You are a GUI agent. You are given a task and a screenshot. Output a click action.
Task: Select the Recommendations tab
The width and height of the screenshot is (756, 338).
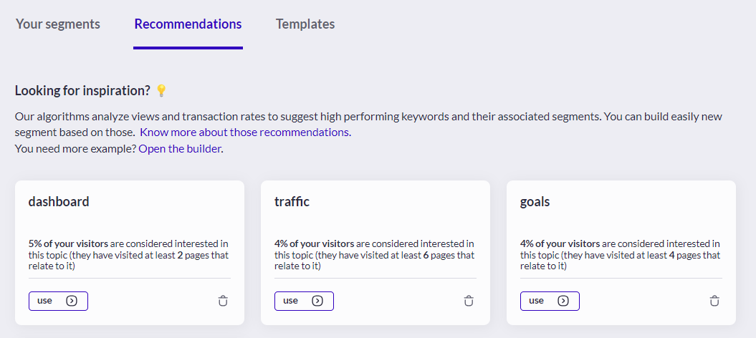pyautogui.click(x=188, y=24)
